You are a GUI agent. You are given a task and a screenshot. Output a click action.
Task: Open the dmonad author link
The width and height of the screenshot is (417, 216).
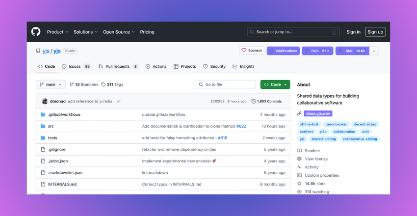[x=58, y=101]
